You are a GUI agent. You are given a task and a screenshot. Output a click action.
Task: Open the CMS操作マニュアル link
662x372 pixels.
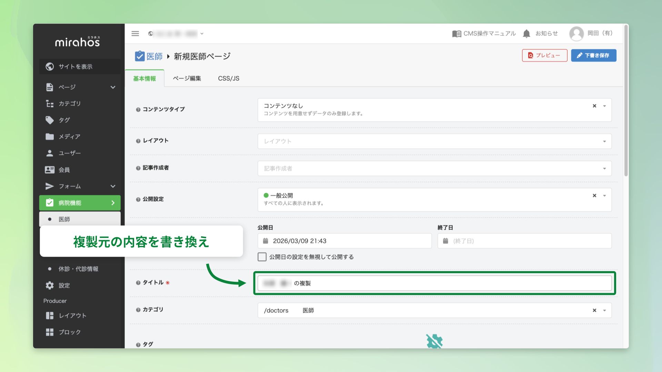pos(484,33)
